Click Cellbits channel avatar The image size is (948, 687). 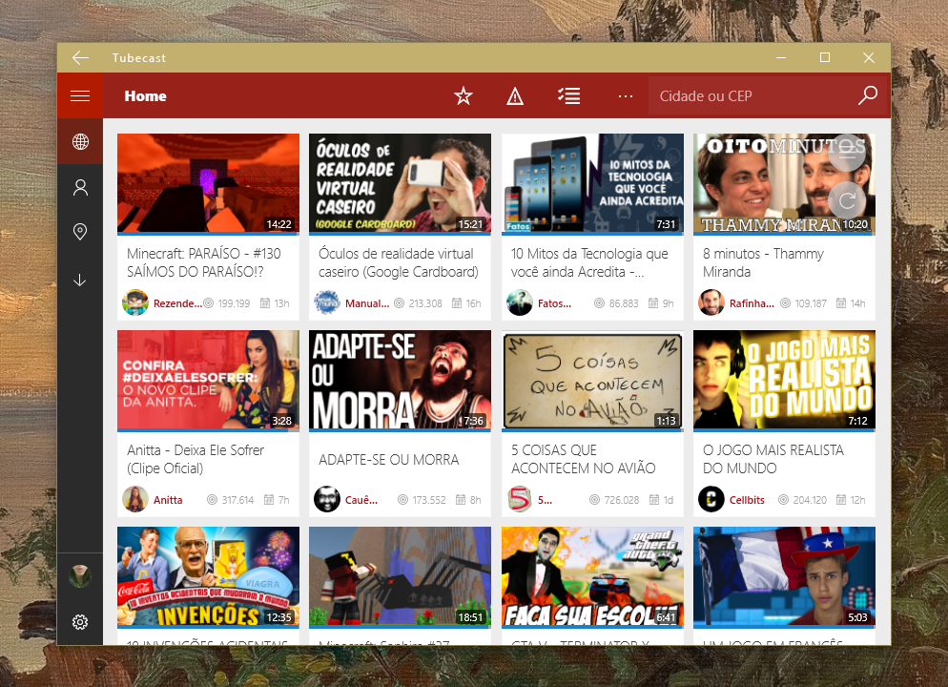711,499
